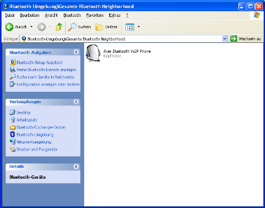Open the ? help menu

pos(127,15)
